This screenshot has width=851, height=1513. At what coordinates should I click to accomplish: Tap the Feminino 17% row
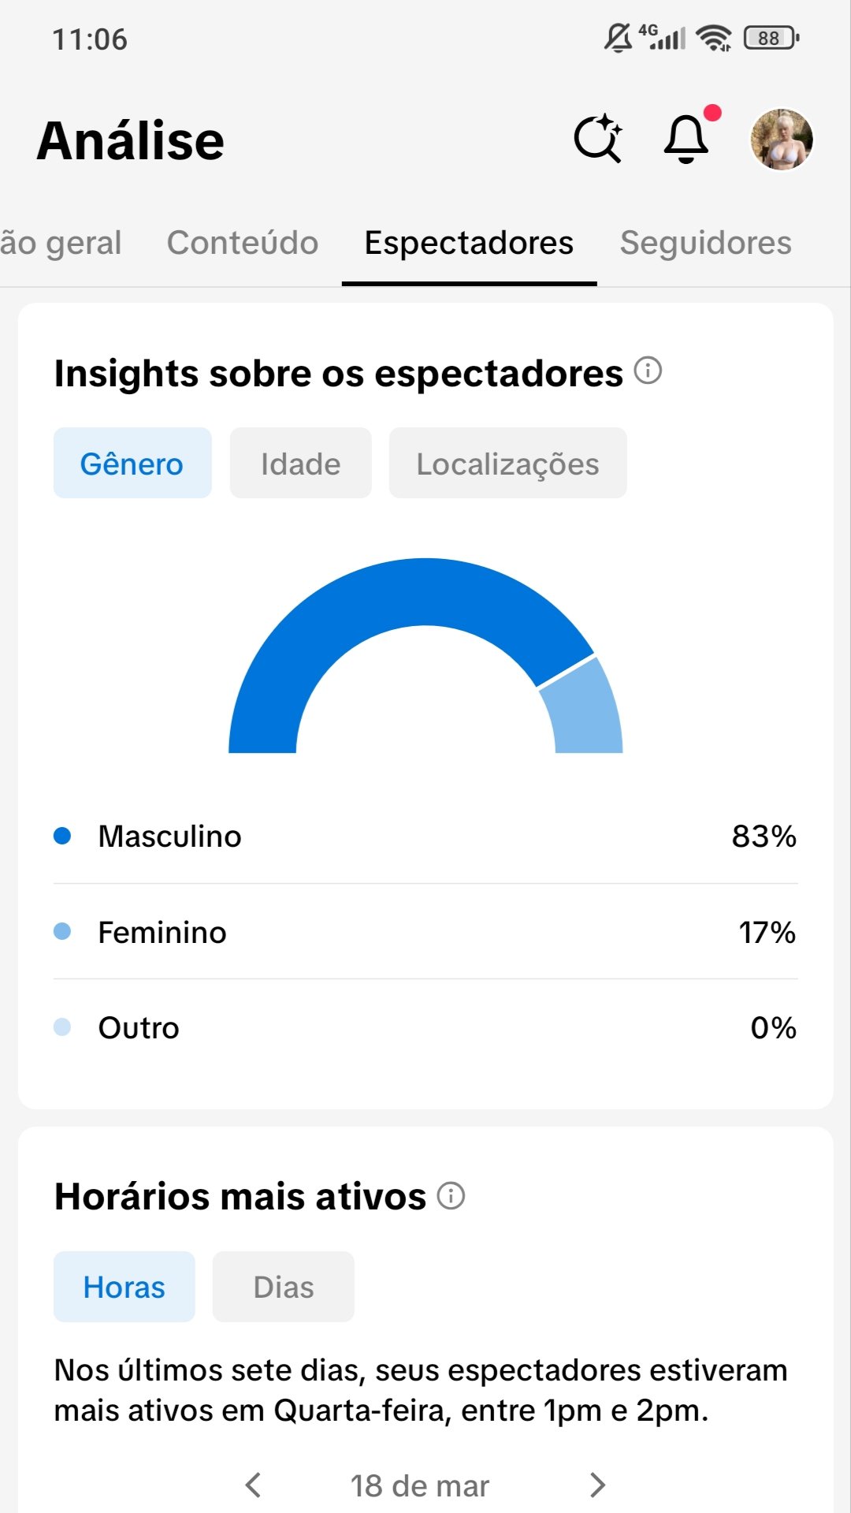pyautogui.click(x=425, y=932)
